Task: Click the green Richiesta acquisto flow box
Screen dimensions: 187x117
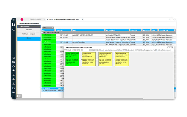Action: tap(72, 59)
